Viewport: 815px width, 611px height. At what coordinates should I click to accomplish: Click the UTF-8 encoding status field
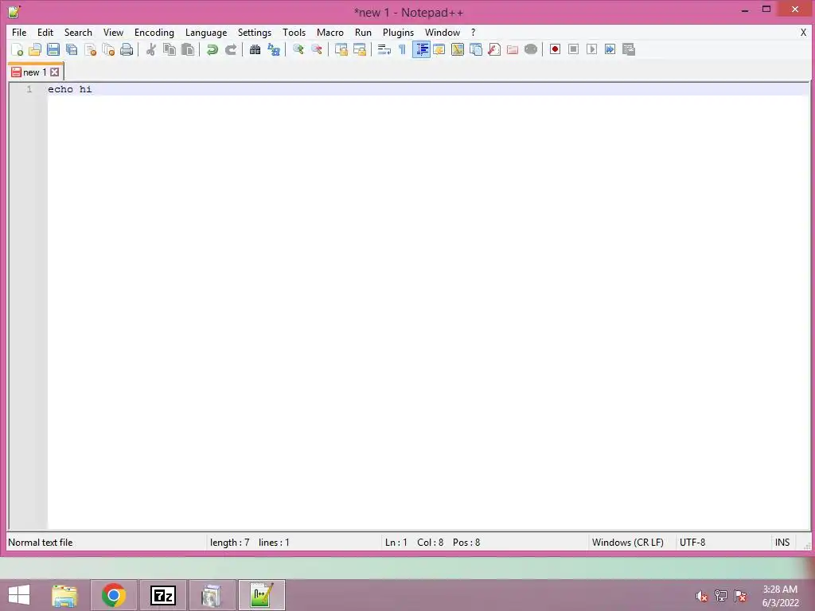coord(692,543)
